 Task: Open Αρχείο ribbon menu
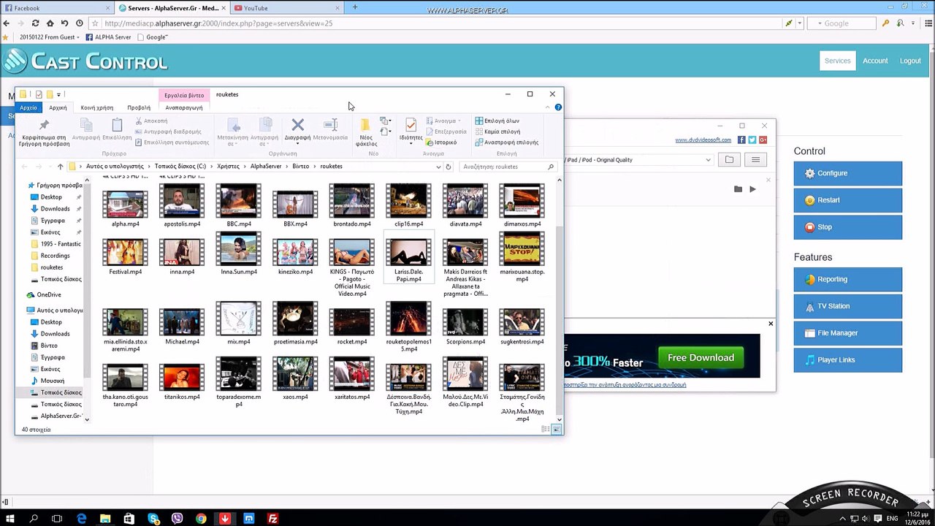pyautogui.click(x=28, y=107)
